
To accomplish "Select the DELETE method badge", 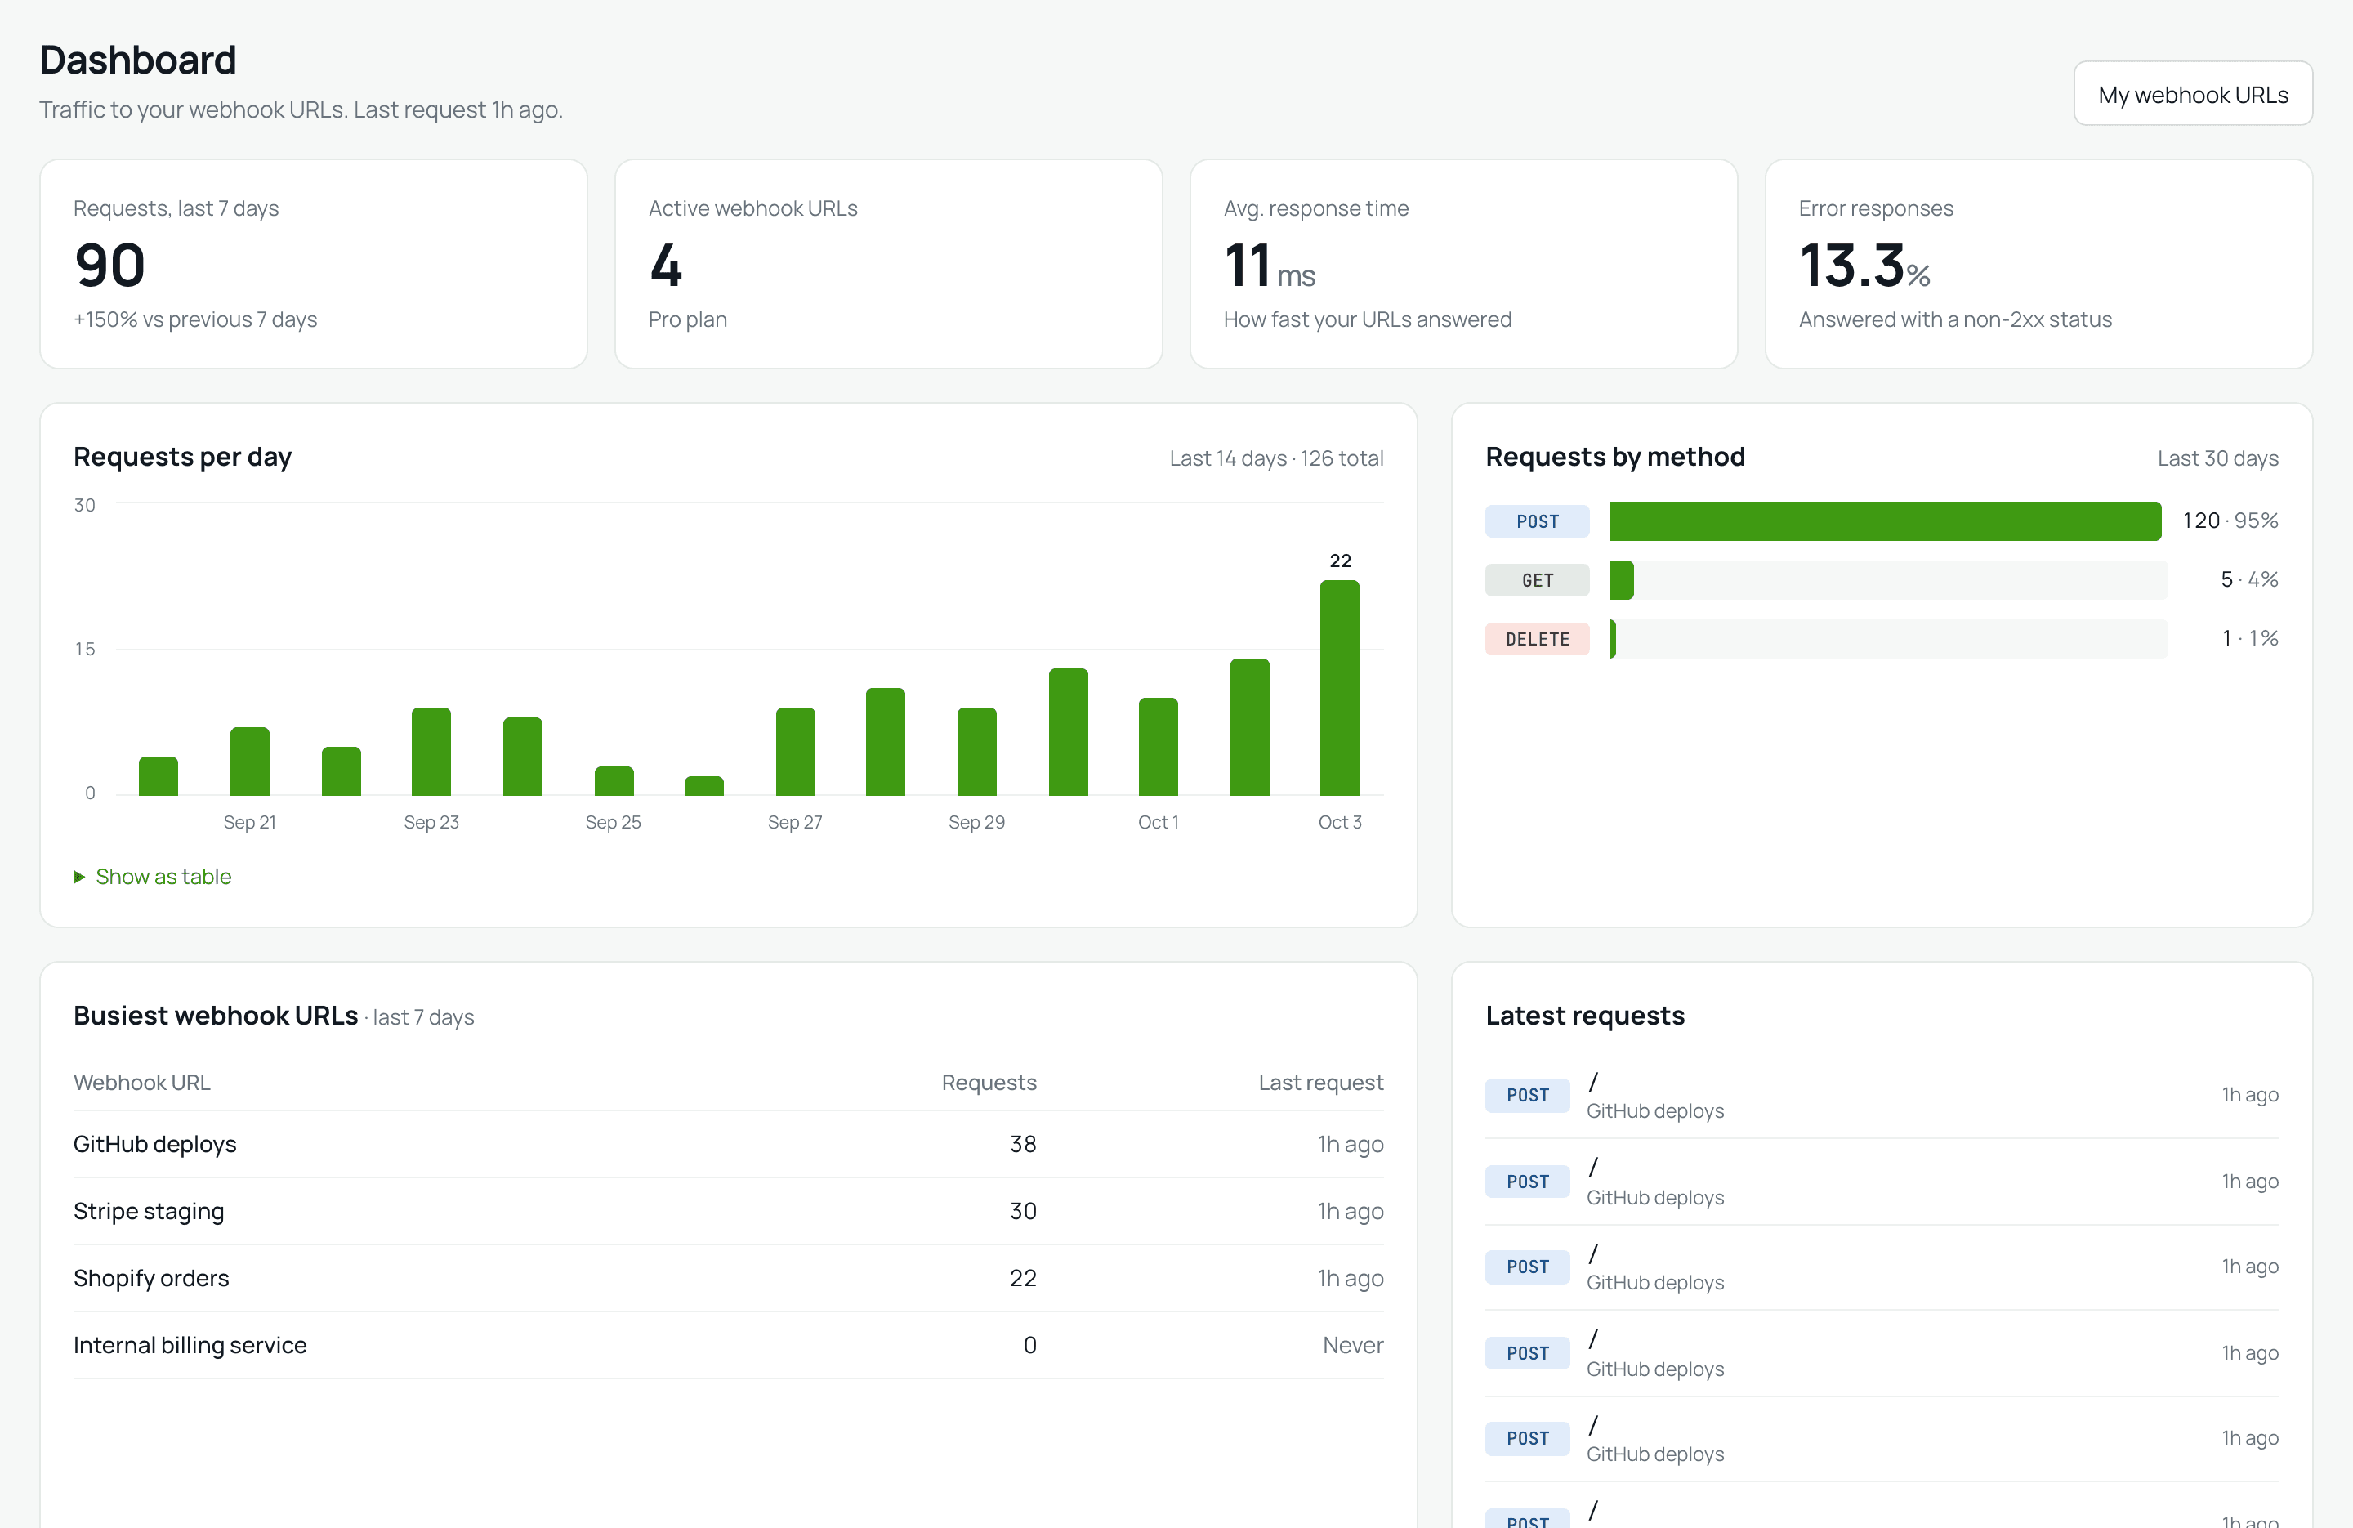I will pos(1536,639).
